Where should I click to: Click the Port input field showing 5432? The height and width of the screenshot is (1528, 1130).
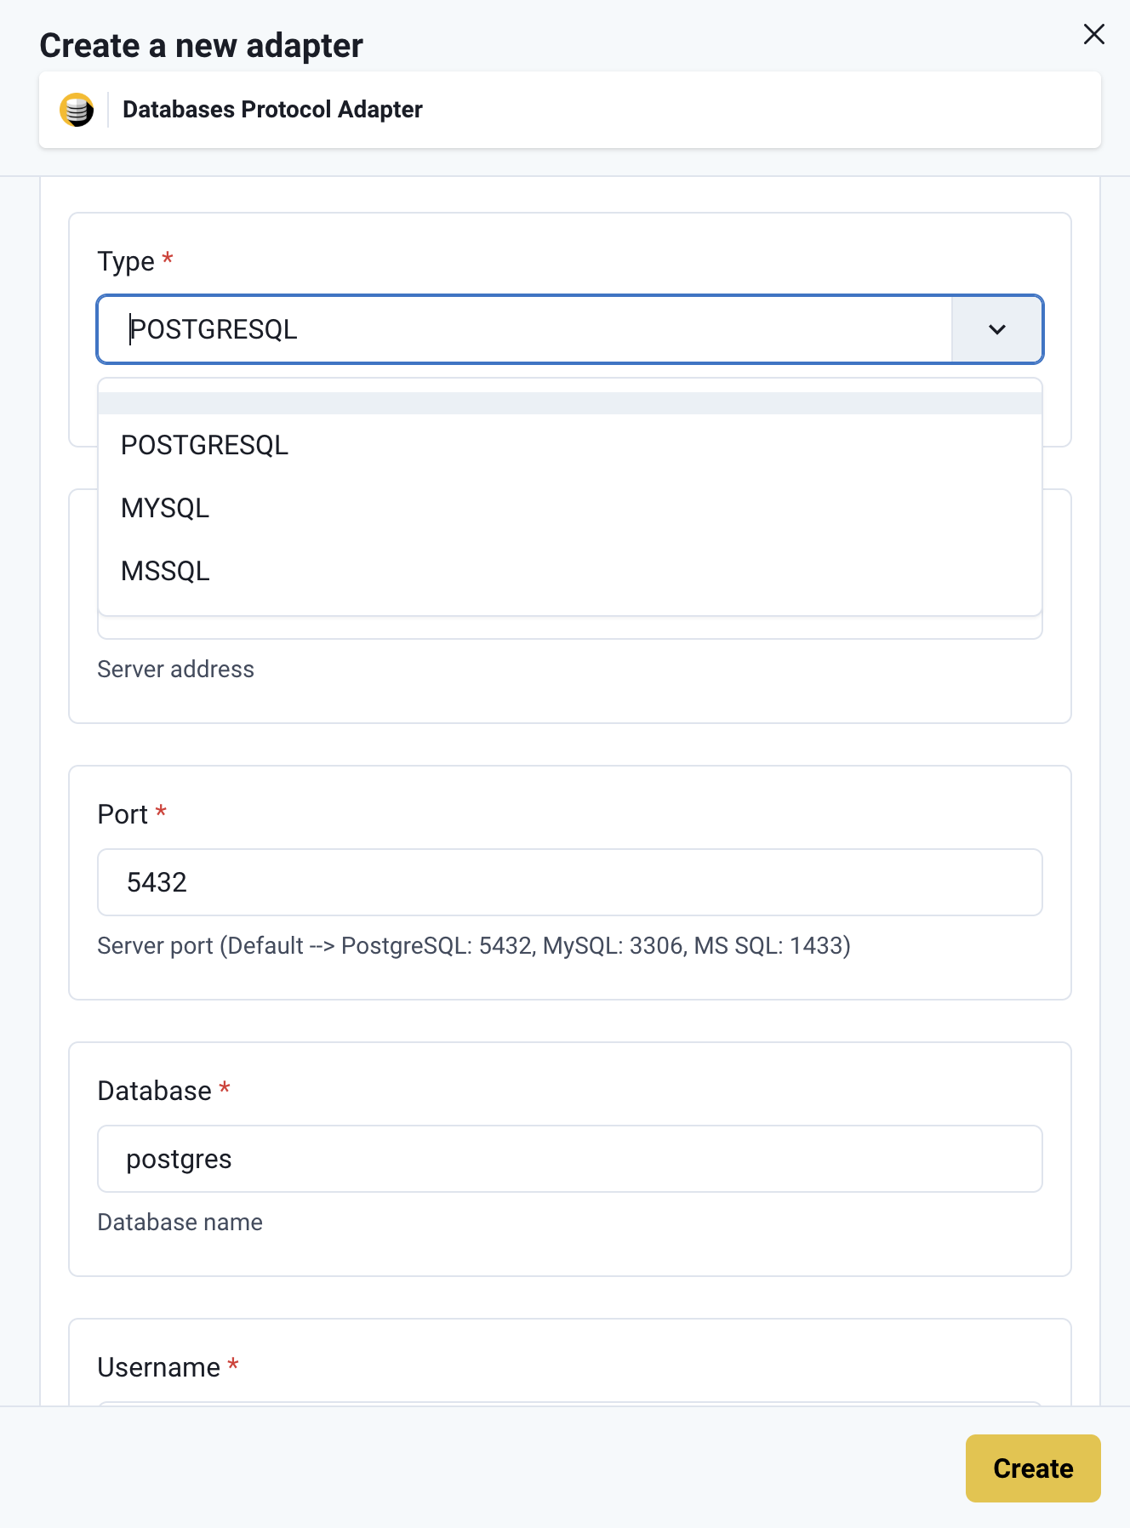click(570, 882)
